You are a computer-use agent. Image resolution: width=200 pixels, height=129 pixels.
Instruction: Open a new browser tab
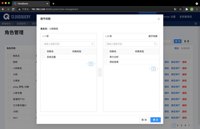tap(53, 4)
